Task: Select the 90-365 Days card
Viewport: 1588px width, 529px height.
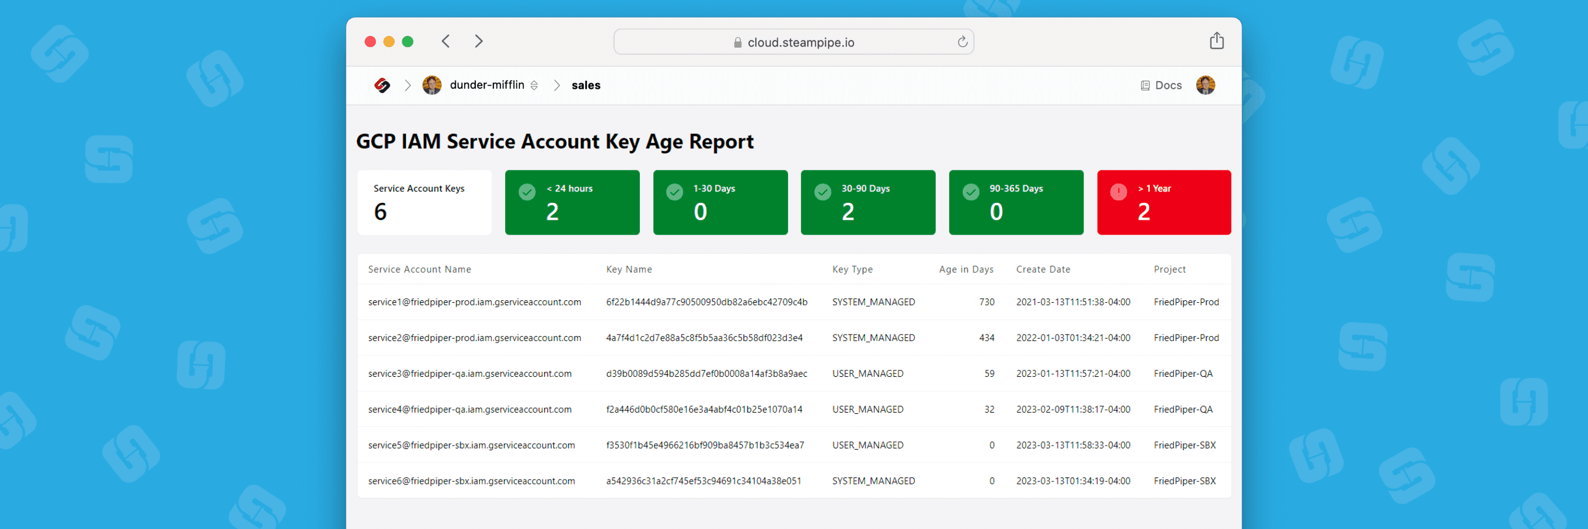Action: 1016,203
